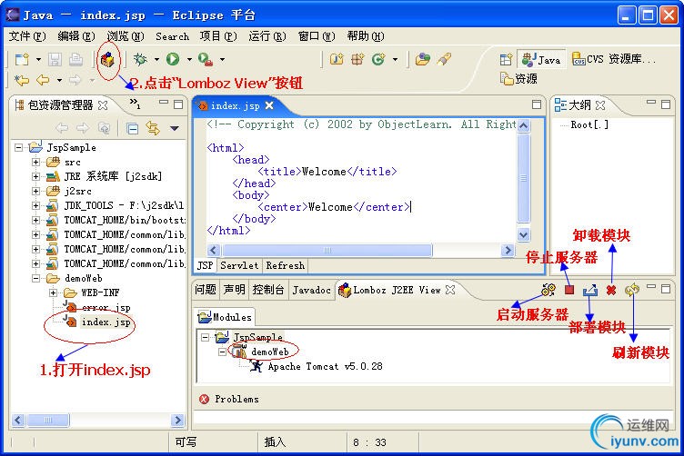Switch to the 资源 perspective
The width and height of the screenshot is (684, 456).
point(518,79)
